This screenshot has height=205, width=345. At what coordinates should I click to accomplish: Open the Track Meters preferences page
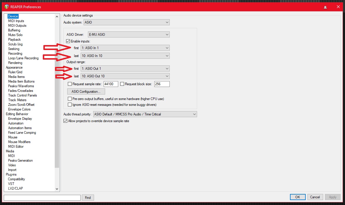pos(17,100)
